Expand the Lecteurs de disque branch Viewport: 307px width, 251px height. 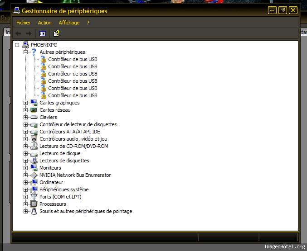tap(25, 153)
